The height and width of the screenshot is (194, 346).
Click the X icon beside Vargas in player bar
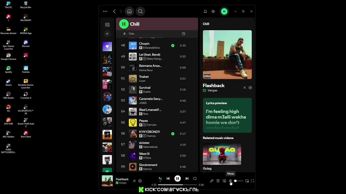coord(134,181)
